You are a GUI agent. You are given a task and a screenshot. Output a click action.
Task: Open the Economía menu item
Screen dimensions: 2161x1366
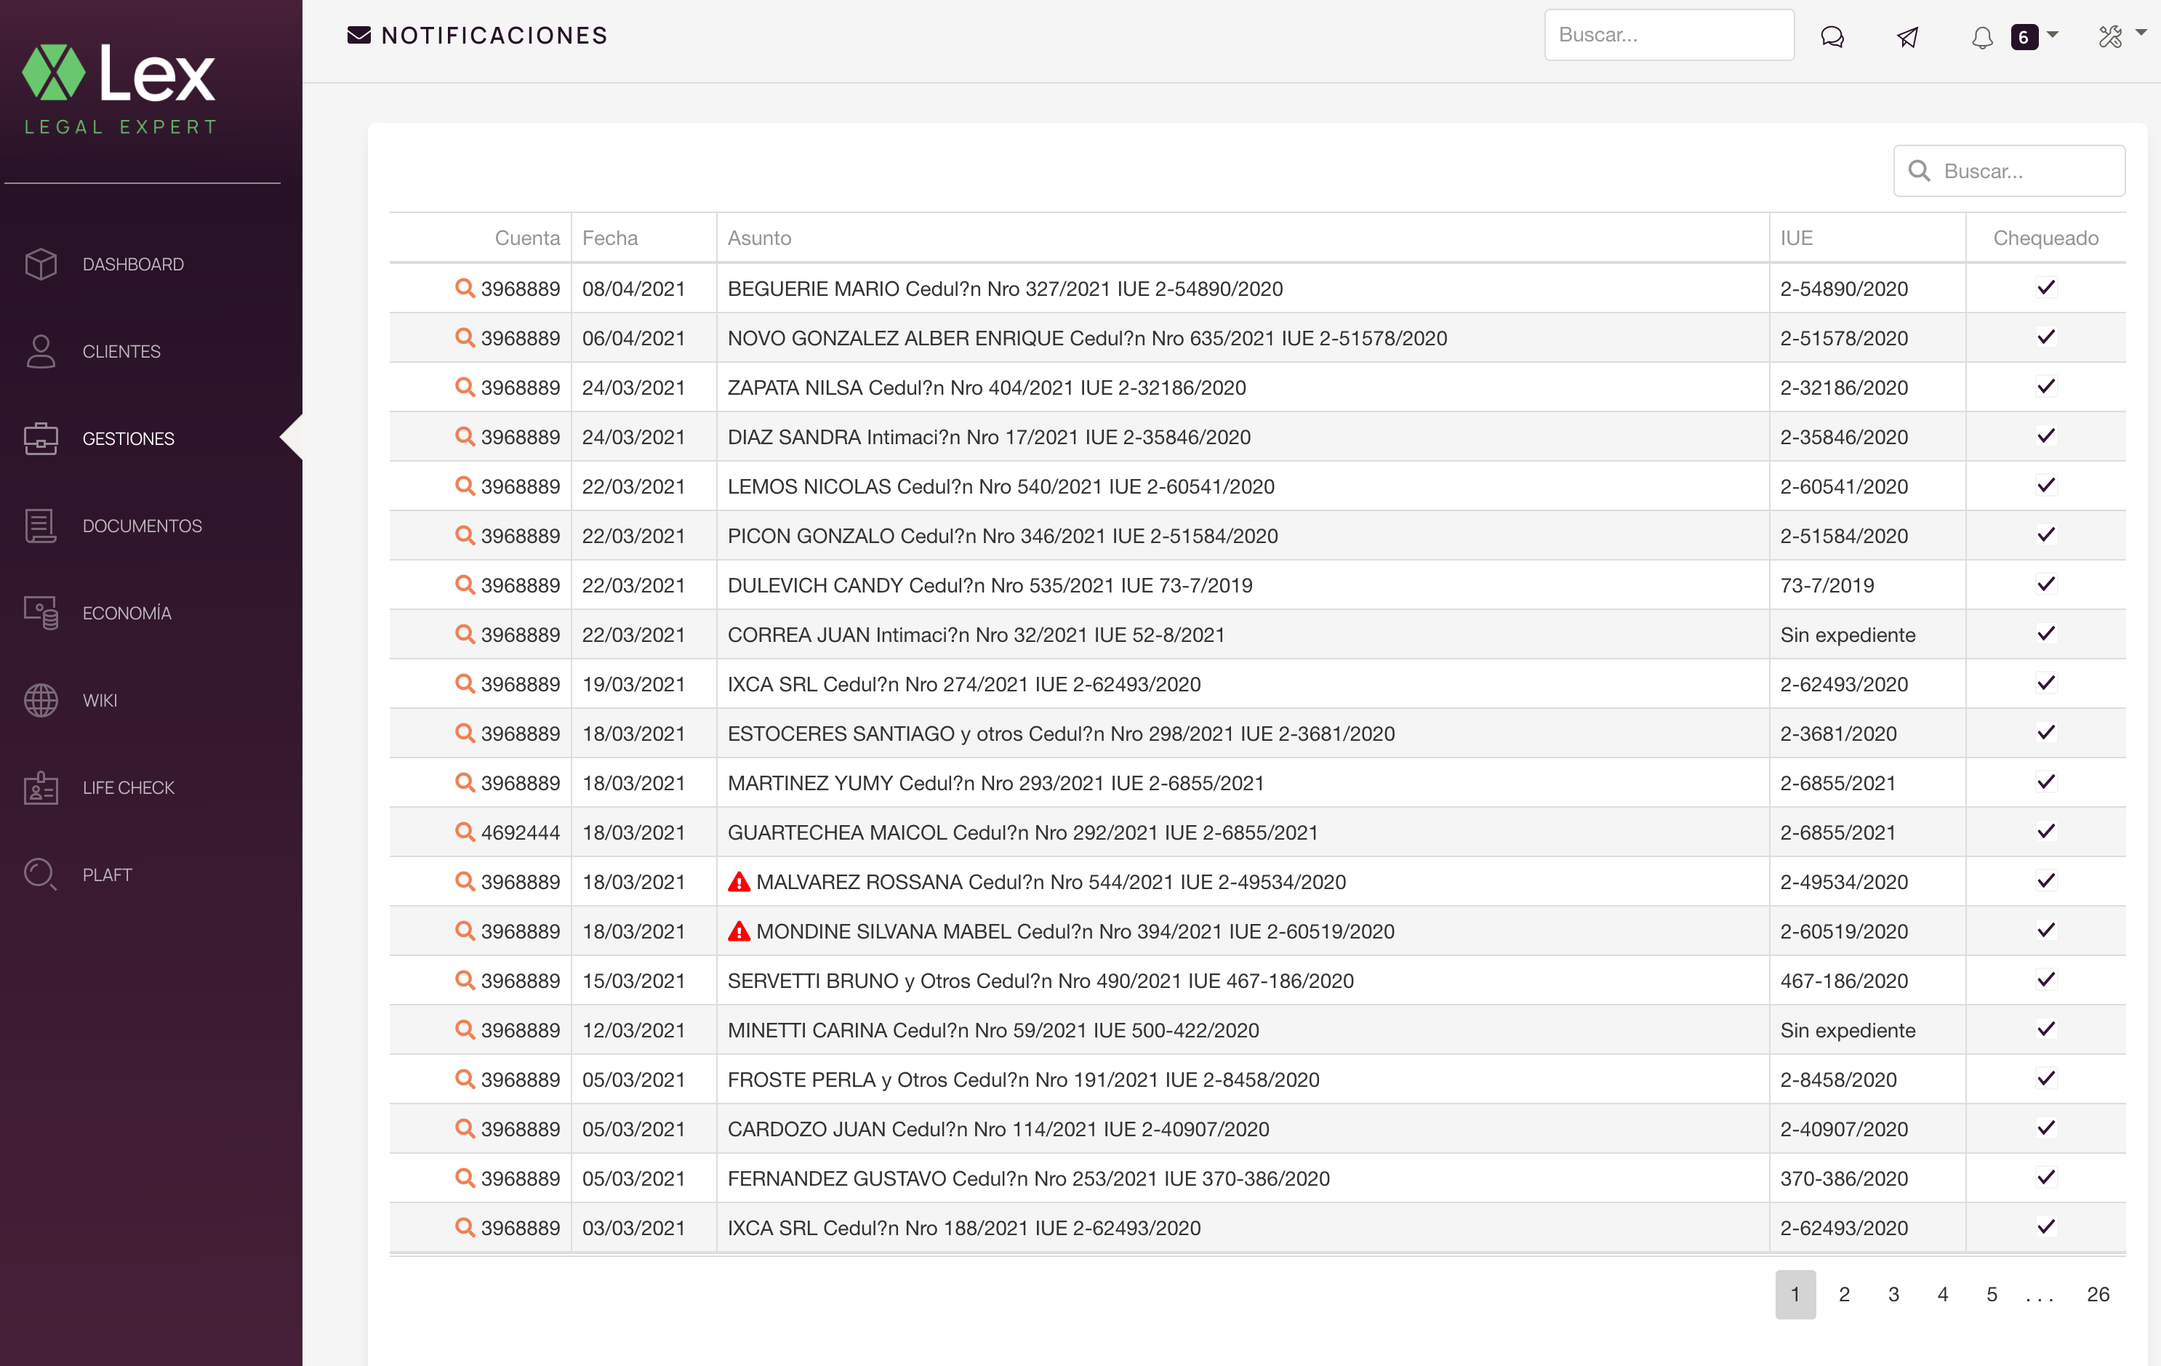point(127,613)
